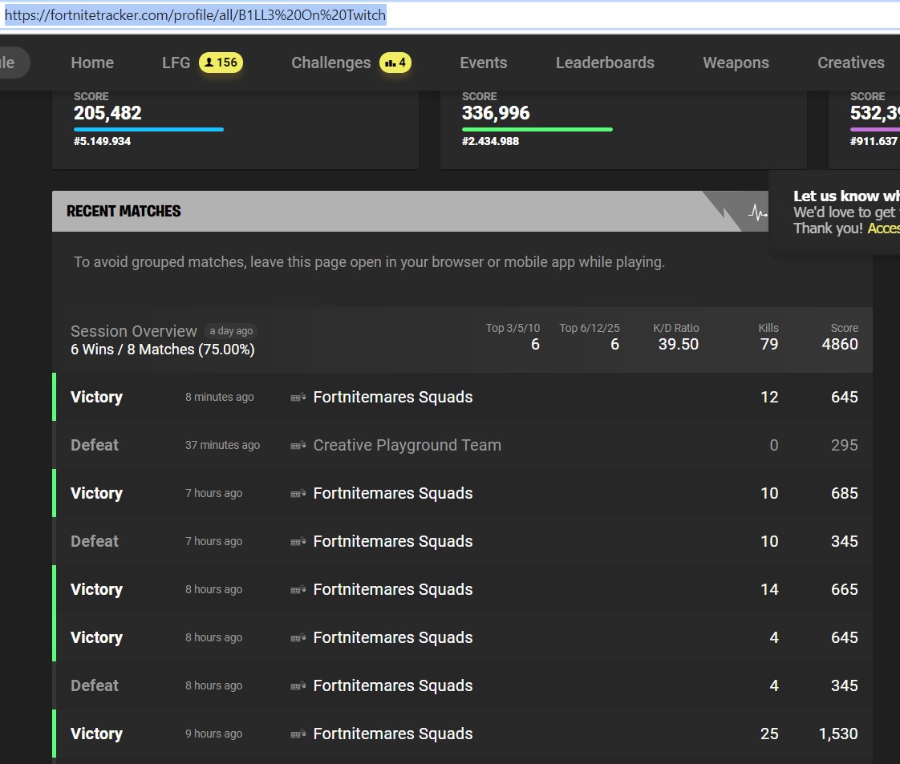Click the session Score total 4860
900x764 pixels.
840,344
